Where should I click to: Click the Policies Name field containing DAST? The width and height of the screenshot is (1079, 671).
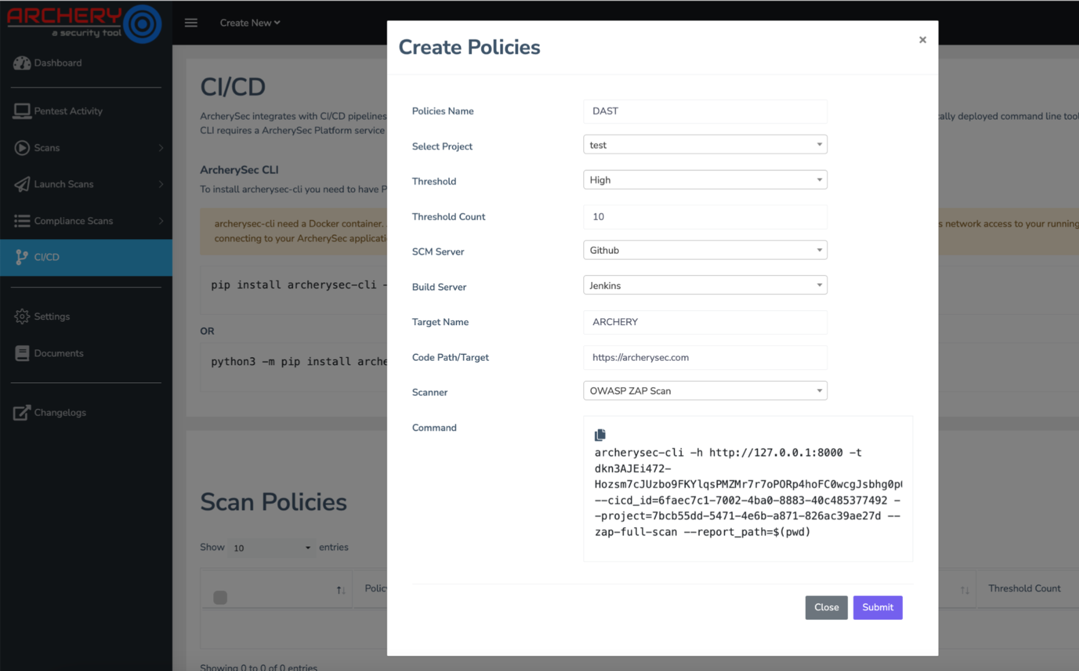click(x=705, y=111)
